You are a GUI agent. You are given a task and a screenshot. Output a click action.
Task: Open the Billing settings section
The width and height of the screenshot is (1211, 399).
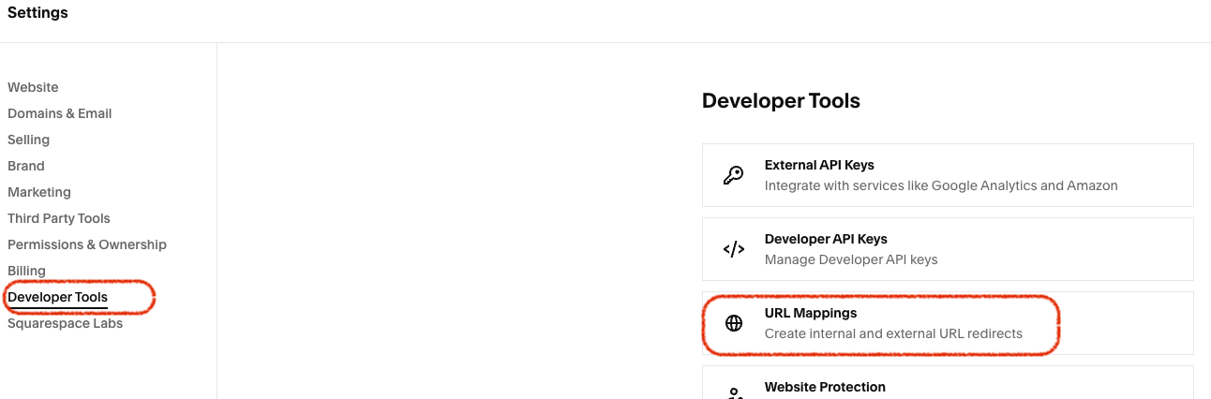(27, 271)
